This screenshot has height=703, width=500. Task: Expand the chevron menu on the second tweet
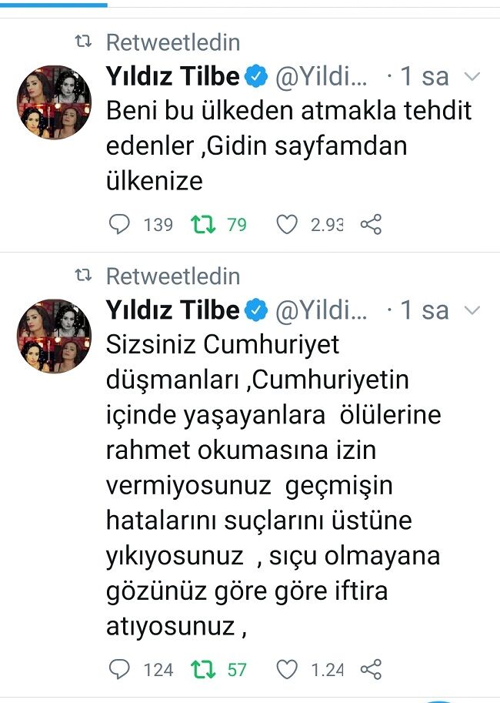coord(473,310)
